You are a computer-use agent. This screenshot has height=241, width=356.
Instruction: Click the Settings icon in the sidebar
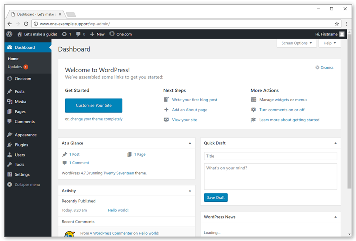click(10, 174)
